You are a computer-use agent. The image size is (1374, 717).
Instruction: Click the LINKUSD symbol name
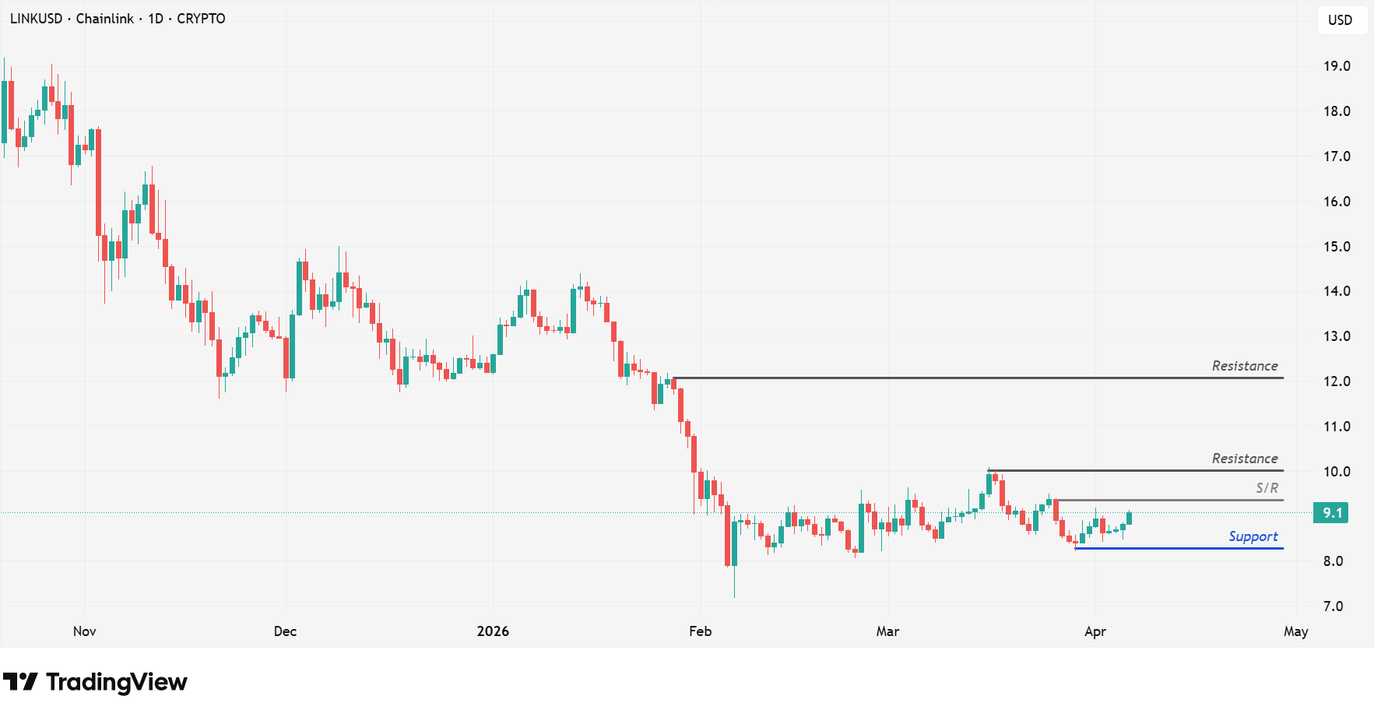click(x=36, y=19)
